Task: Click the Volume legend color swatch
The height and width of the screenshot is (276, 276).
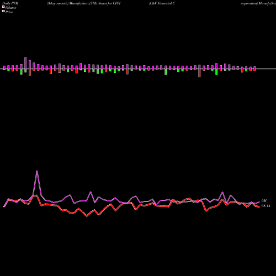Action: tap(3, 7)
